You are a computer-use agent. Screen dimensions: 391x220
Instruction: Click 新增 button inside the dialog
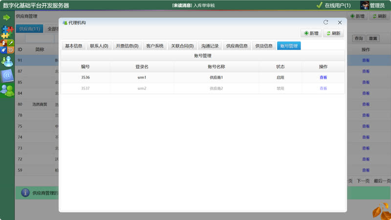point(311,33)
